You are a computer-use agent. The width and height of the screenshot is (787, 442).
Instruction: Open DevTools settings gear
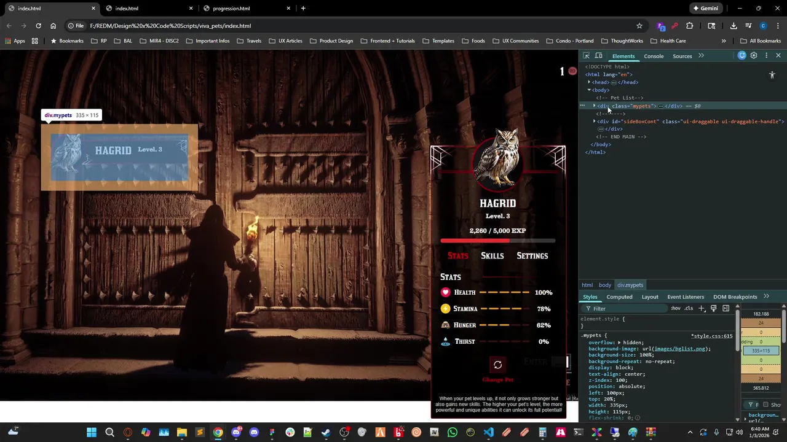click(x=754, y=56)
